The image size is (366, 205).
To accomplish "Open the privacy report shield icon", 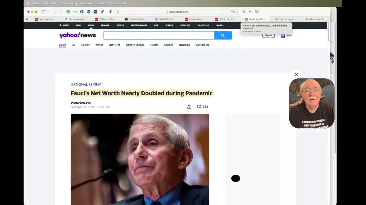I will coord(111,12).
